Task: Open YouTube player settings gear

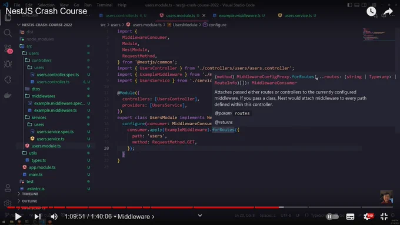Action: [368, 217]
